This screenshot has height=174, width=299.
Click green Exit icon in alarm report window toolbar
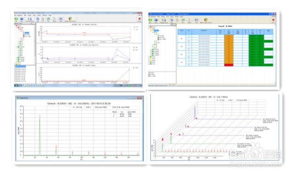click(x=150, y=20)
